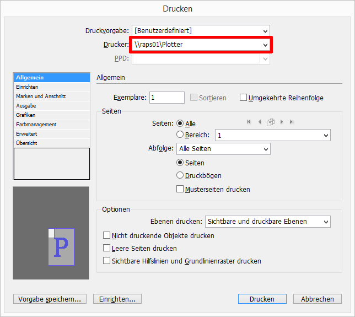Open the Erweitert category
The width and height of the screenshot is (355, 317).
click(x=52, y=134)
